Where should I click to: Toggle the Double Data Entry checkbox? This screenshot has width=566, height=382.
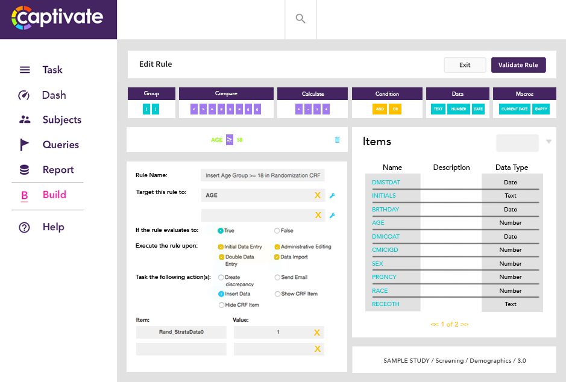click(221, 257)
